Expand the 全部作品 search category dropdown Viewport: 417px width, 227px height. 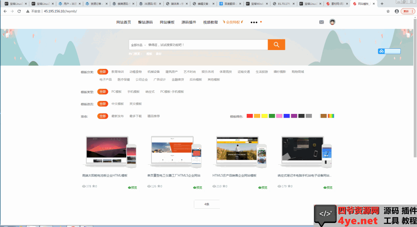[x=138, y=45]
